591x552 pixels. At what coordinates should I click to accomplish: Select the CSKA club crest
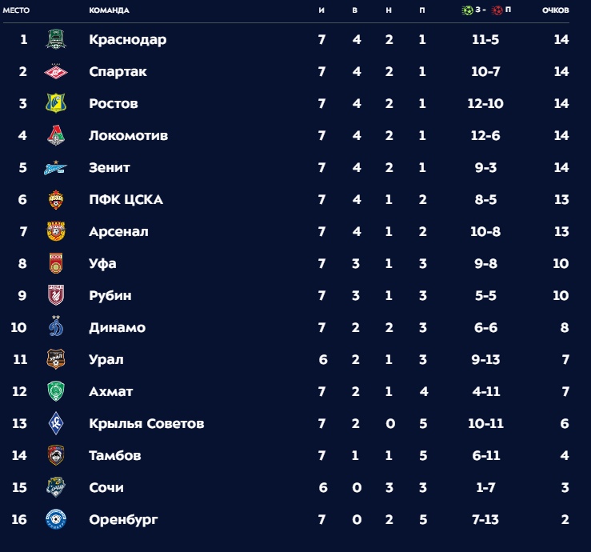click(x=56, y=199)
